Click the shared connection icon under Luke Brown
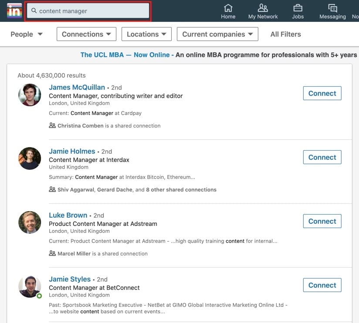This screenshot has width=359, height=323. (52, 253)
